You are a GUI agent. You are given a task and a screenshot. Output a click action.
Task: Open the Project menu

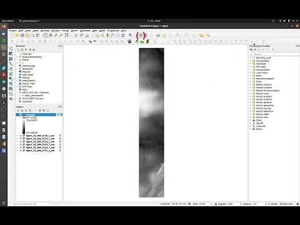12,31
